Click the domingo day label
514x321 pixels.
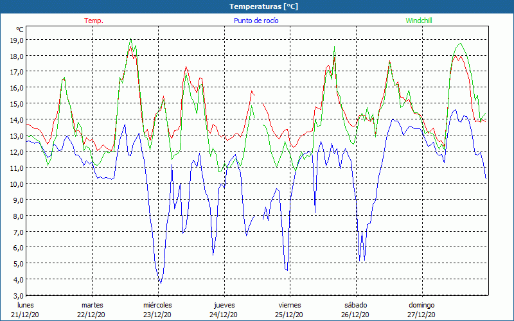tap(421, 306)
